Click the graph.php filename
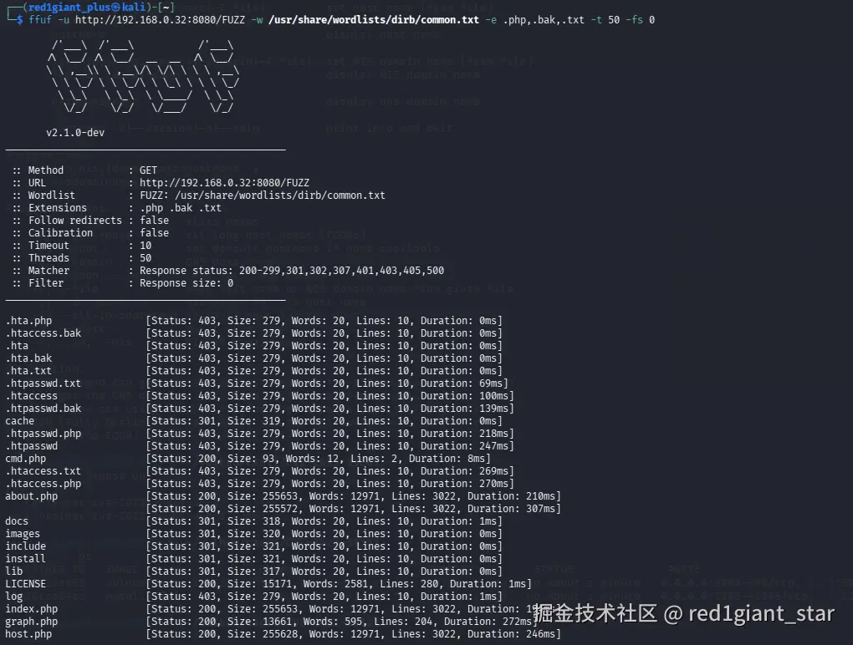The height and width of the screenshot is (645, 853). point(31,621)
